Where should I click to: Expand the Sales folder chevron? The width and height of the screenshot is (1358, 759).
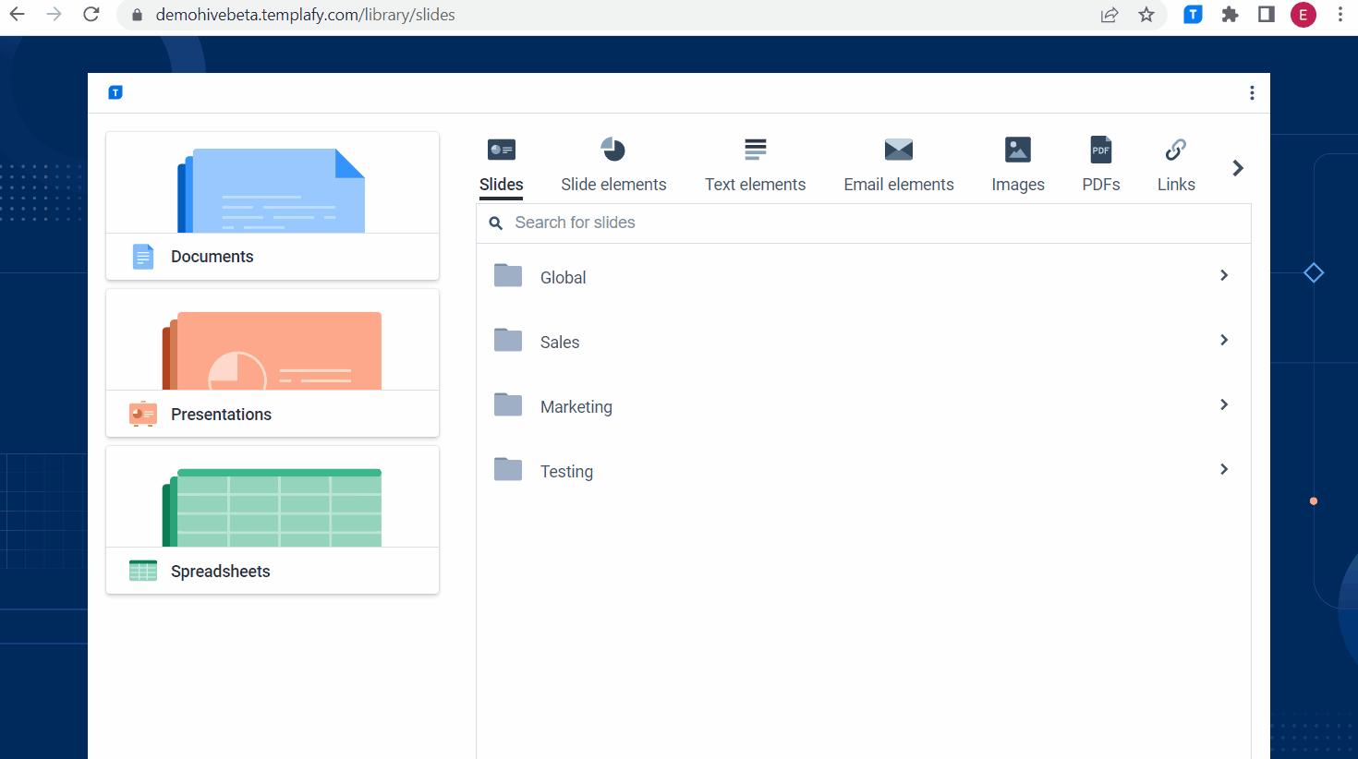(1224, 340)
